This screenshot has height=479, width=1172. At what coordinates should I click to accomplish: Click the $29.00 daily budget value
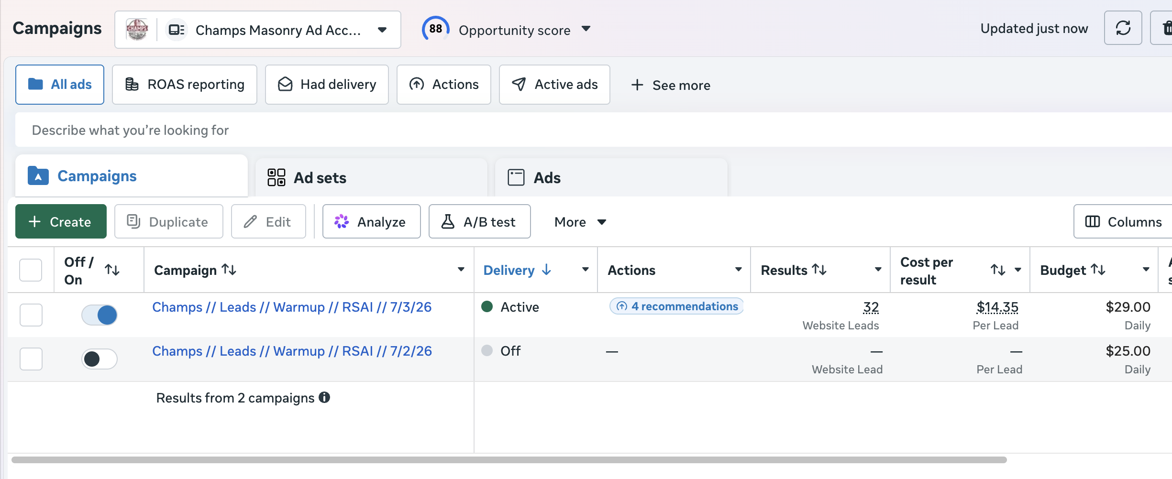[x=1128, y=307]
